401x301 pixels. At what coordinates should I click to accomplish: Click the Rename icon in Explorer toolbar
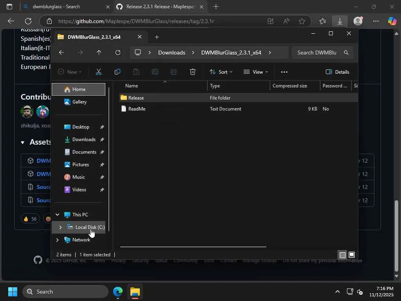pyautogui.click(x=155, y=72)
